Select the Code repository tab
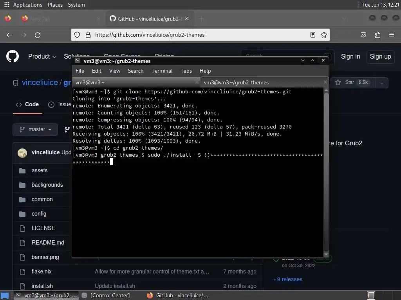This screenshot has height=300, width=401. 28,105
